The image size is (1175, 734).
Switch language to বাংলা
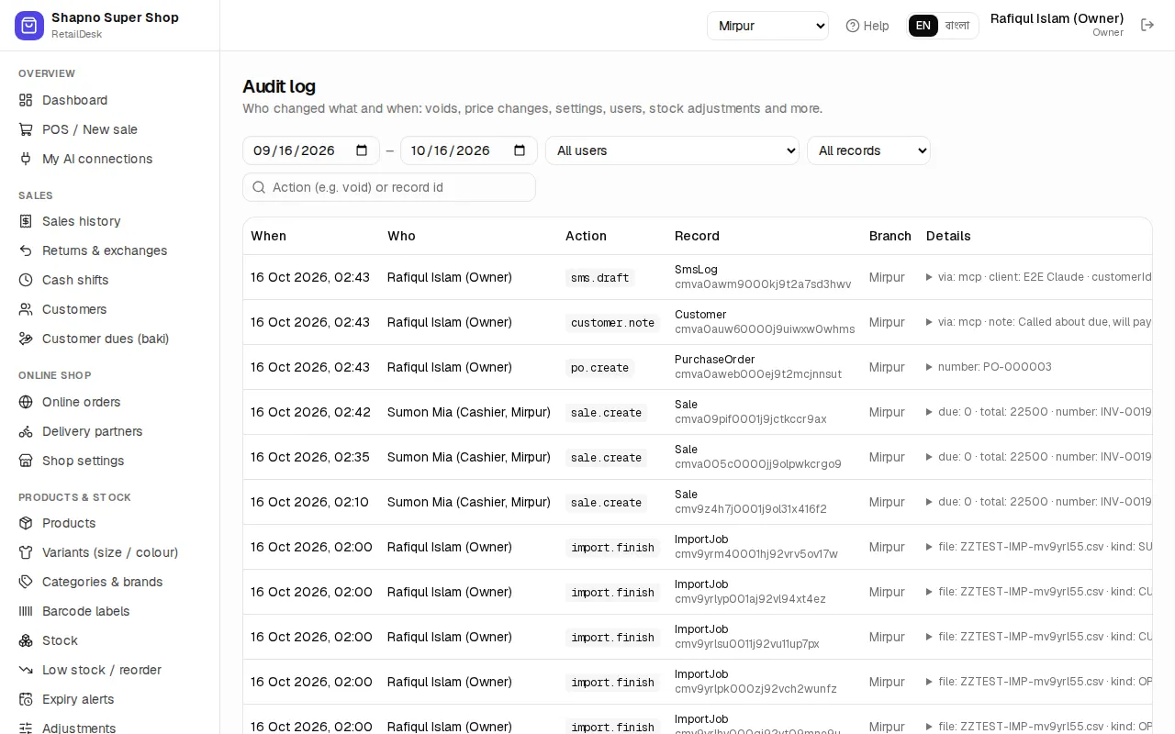[x=957, y=26]
